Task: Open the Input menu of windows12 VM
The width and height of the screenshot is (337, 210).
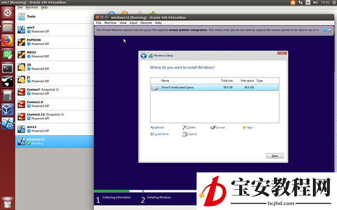Action: point(134,23)
